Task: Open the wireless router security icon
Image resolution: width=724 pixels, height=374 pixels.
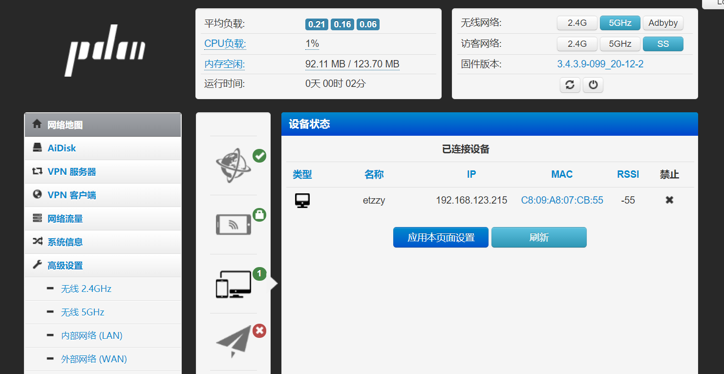Action: (234, 225)
